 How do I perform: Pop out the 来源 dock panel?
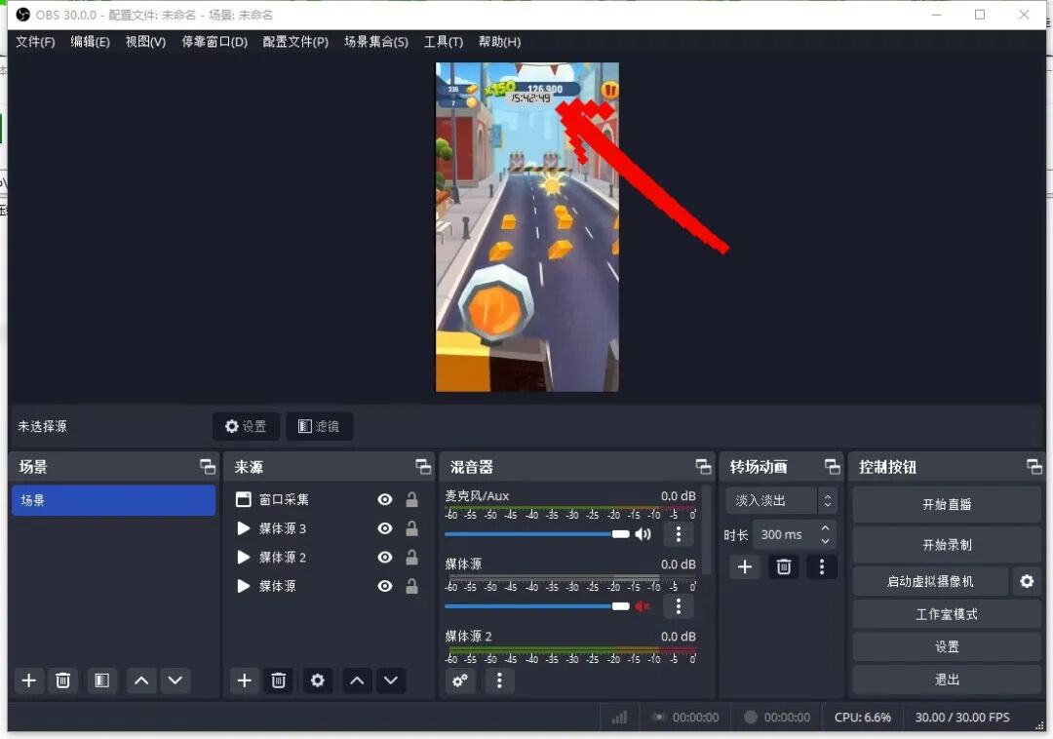[x=423, y=466]
